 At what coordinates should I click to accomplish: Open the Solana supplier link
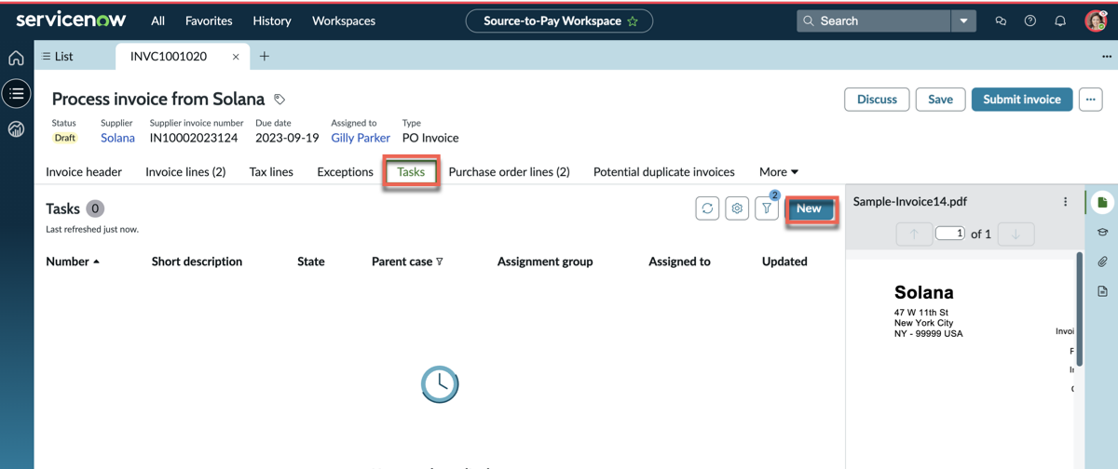[x=117, y=138]
